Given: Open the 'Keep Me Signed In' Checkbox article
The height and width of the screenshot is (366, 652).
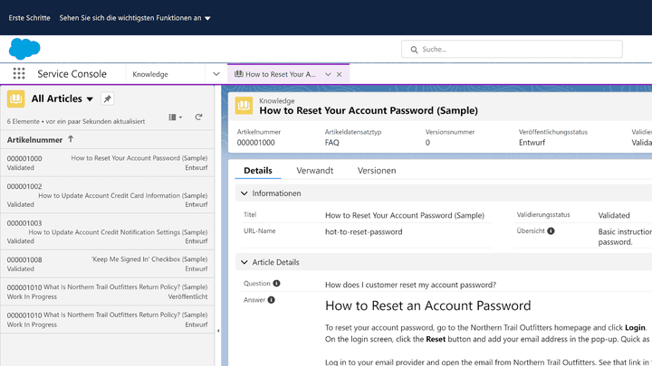Looking at the screenshot, I should pyautogui.click(x=149, y=259).
